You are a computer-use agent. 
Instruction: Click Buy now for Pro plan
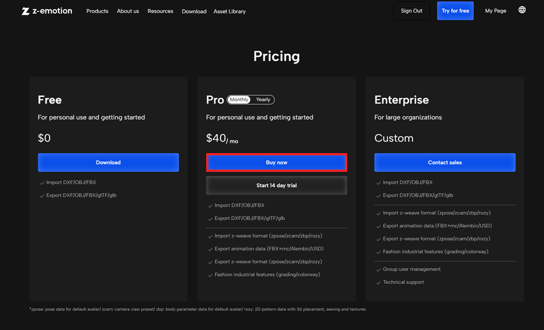coord(276,162)
